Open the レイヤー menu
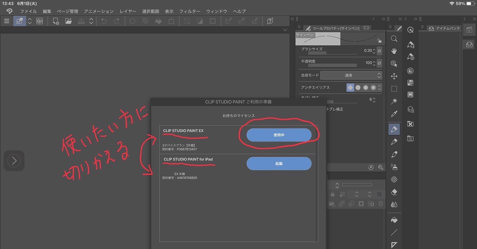 tap(128, 11)
